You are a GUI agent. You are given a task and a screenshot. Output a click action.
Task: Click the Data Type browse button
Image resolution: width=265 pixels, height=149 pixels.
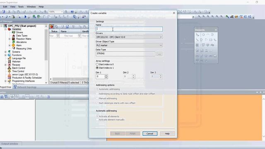(159, 54)
